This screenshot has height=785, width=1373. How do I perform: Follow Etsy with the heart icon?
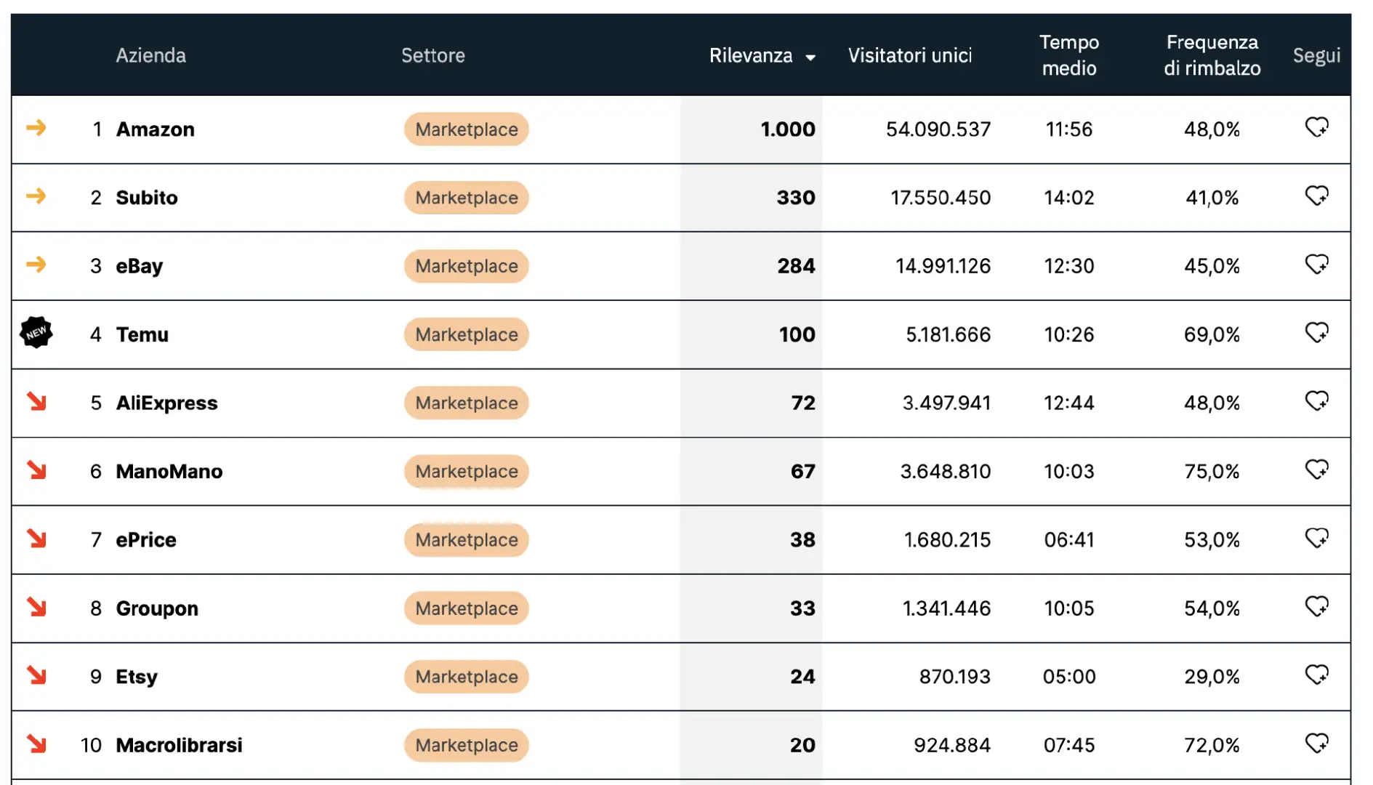[x=1316, y=675]
